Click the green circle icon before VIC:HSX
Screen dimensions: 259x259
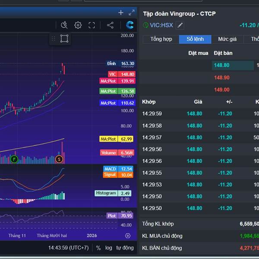(x=145, y=25)
